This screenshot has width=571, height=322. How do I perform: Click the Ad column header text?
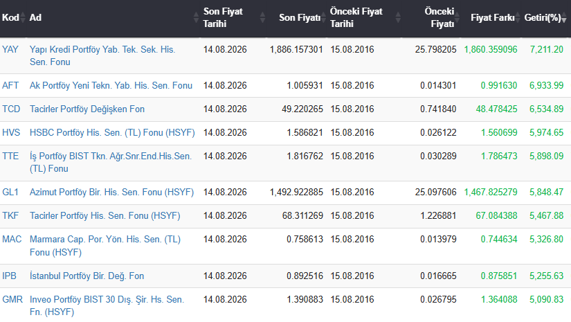[35, 17]
